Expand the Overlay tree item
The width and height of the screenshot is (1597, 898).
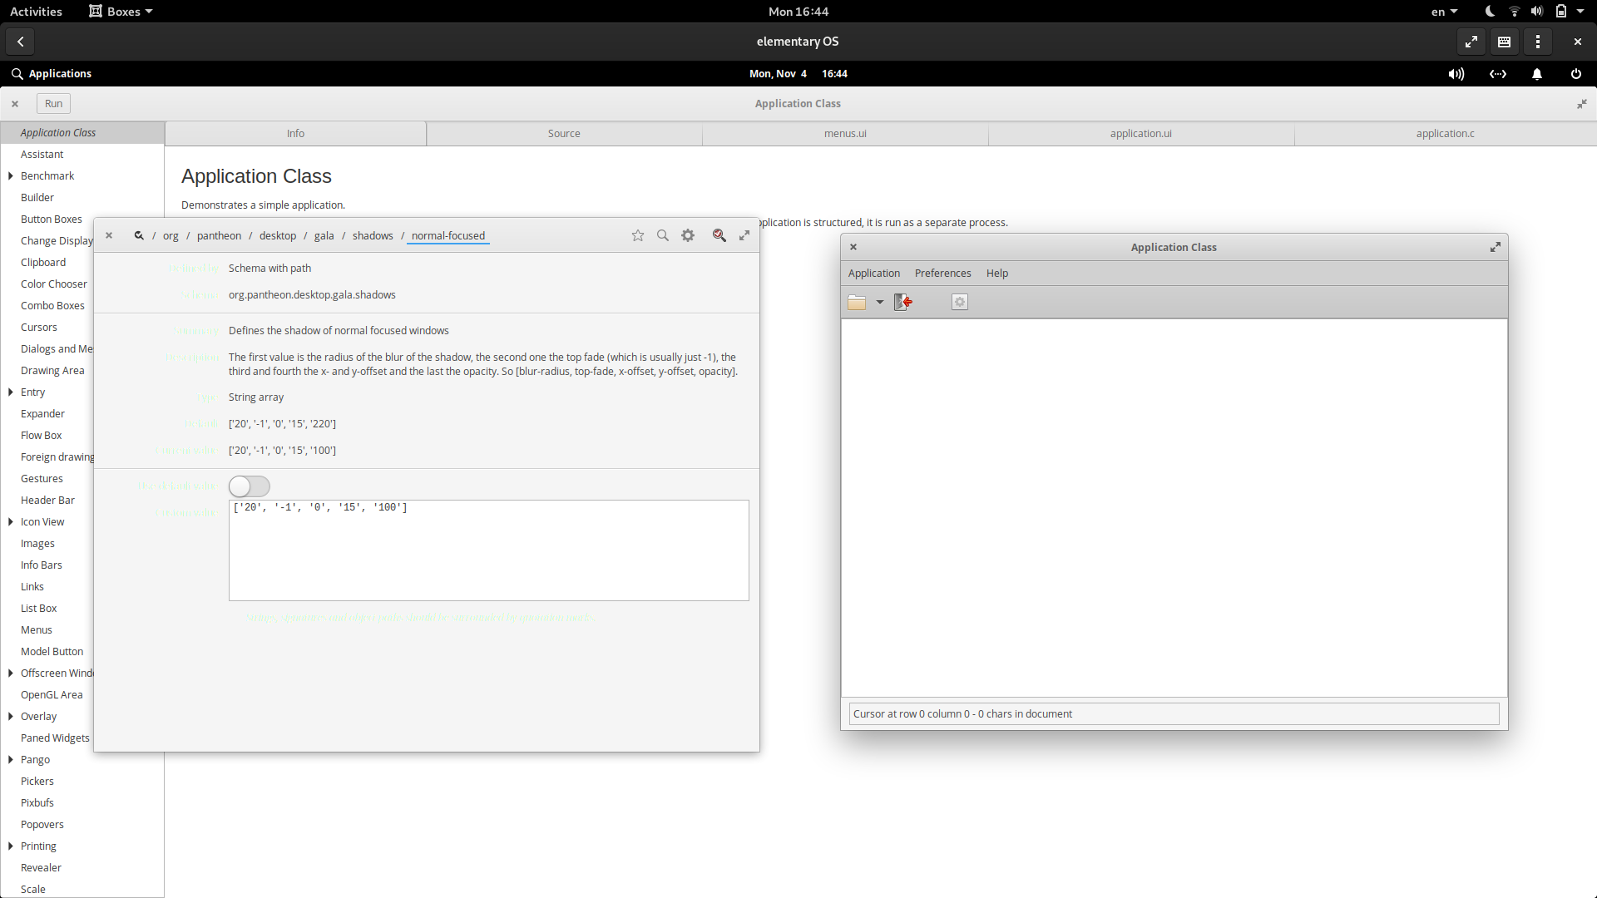(x=11, y=717)
